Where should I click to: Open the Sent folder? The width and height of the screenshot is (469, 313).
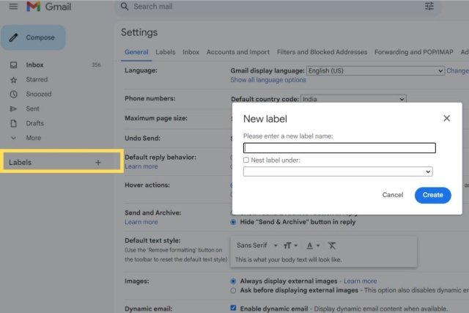point(32,108)
